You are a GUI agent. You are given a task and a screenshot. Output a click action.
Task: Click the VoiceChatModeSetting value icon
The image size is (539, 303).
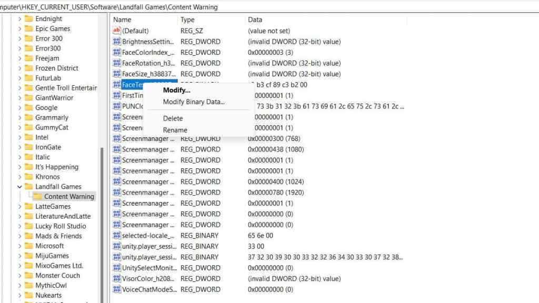pos(117,289)
